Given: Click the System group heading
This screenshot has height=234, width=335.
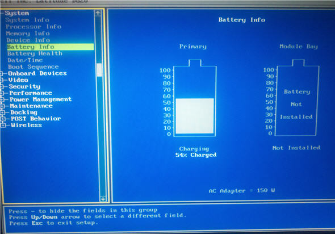Looking at the screenshot, I should point(17,13).
